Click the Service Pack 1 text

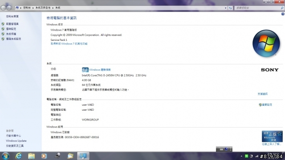coord(59,40)
